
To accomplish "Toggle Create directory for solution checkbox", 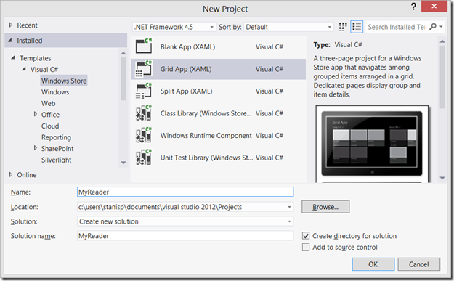I will pos(306,235).
